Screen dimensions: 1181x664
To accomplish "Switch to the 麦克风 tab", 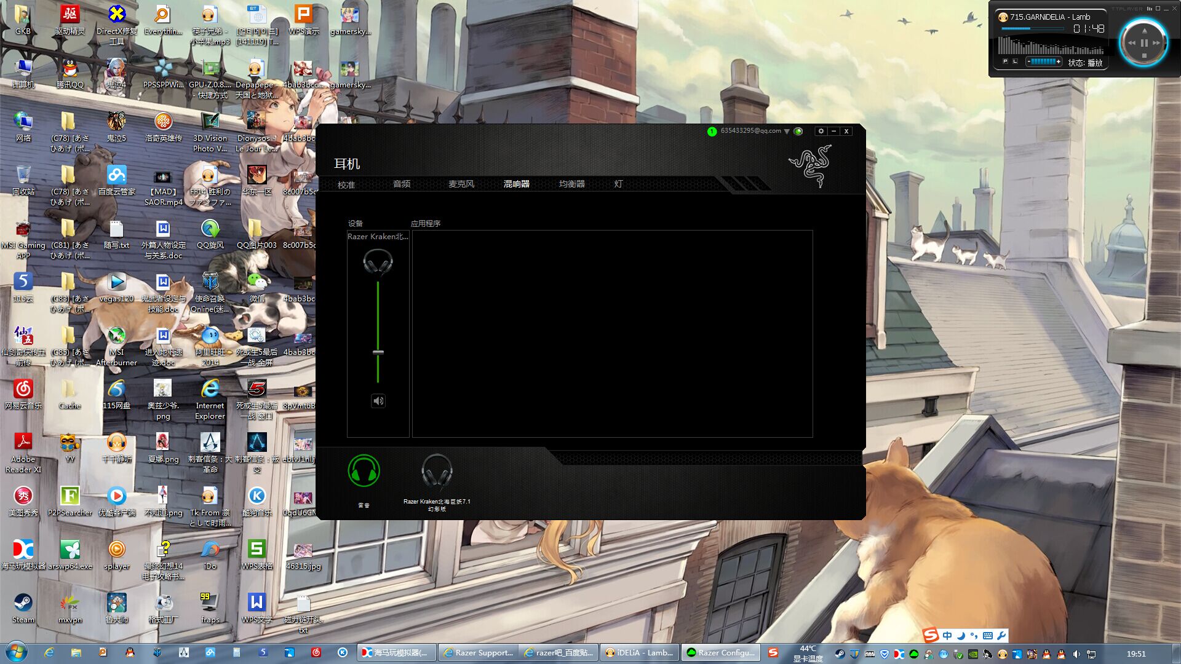I will pyautogui.click(x=461, y=184).
